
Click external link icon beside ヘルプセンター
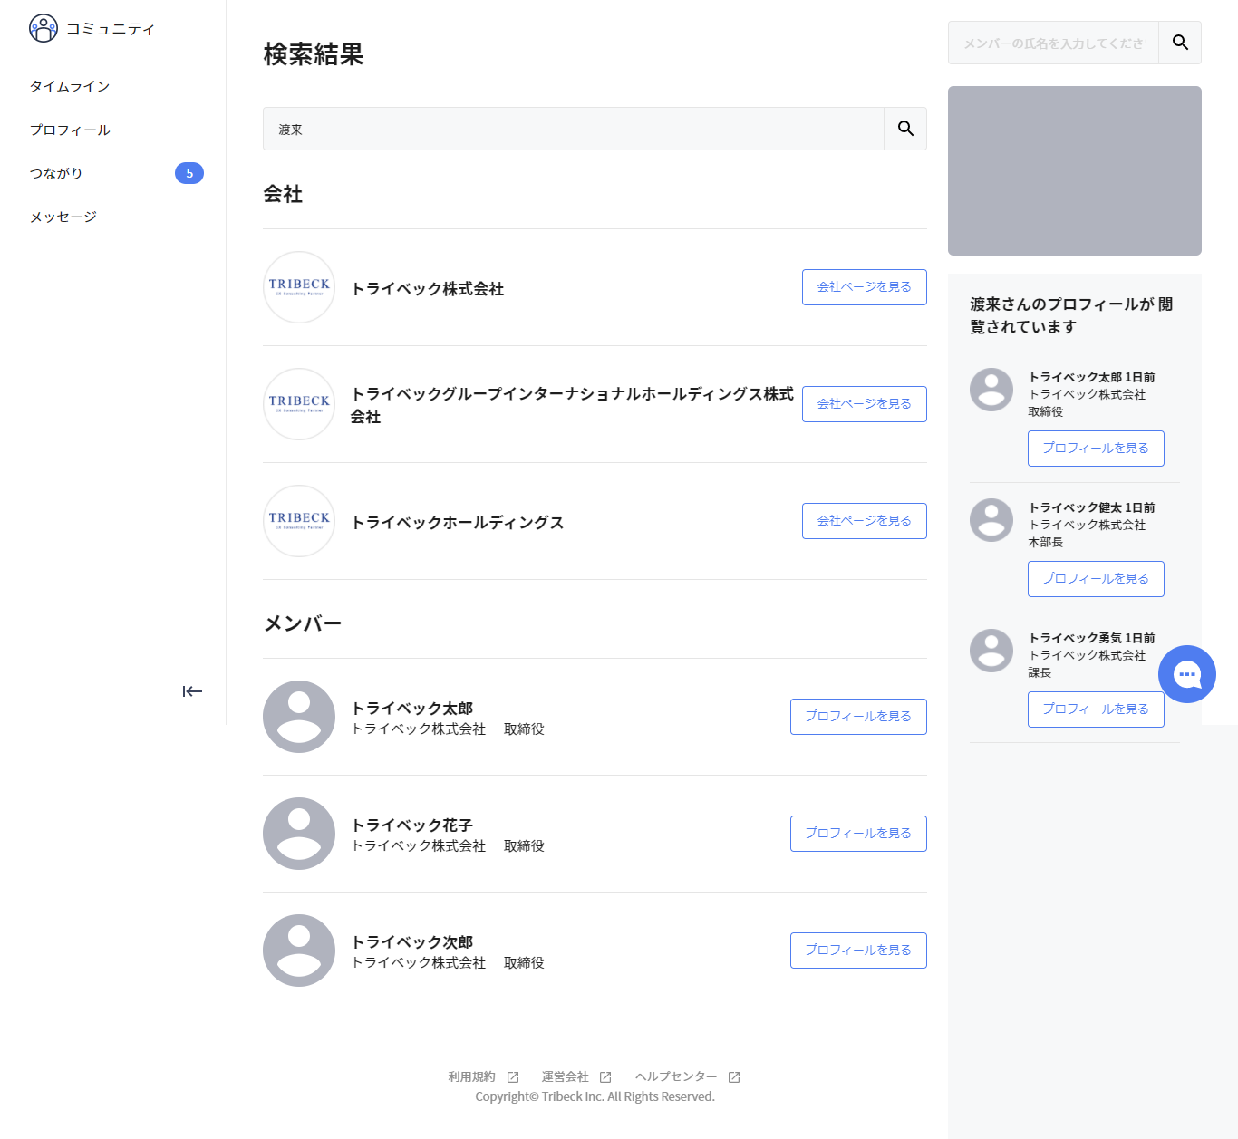click(734, 1077)
